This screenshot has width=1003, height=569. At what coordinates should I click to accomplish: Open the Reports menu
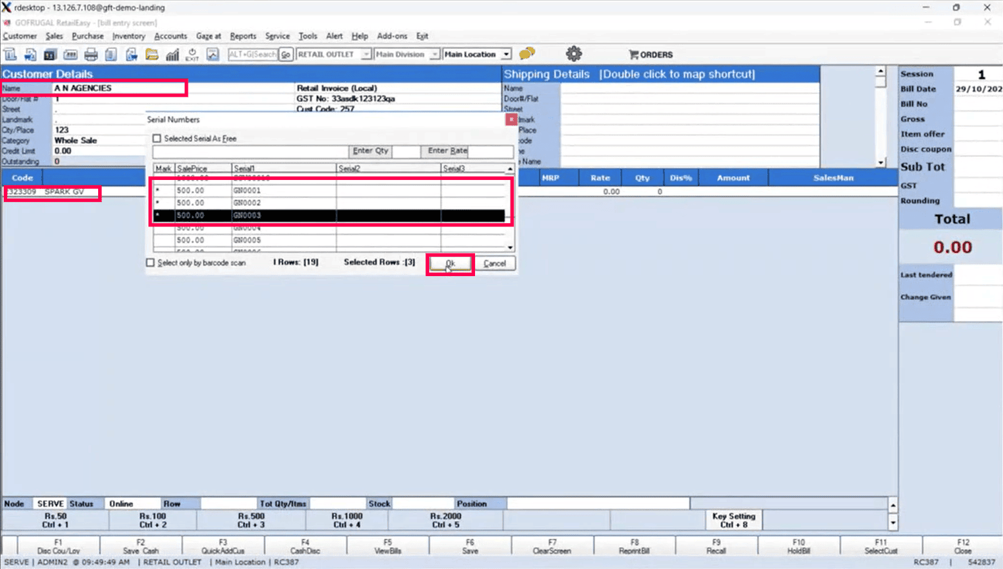(x=243, y=36)
